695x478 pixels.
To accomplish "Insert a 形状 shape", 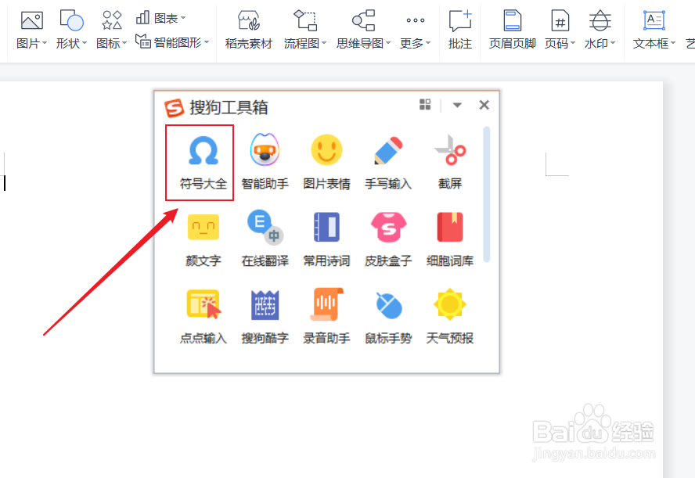I will tap(71, 29).
